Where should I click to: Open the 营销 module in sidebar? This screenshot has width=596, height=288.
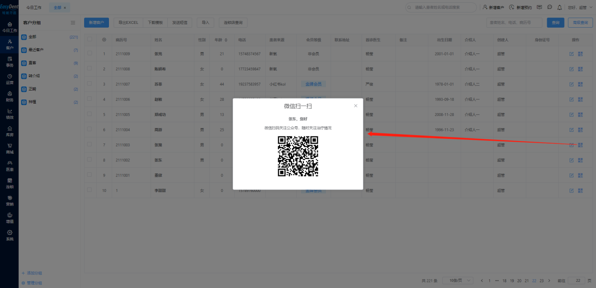click(9, 201)
